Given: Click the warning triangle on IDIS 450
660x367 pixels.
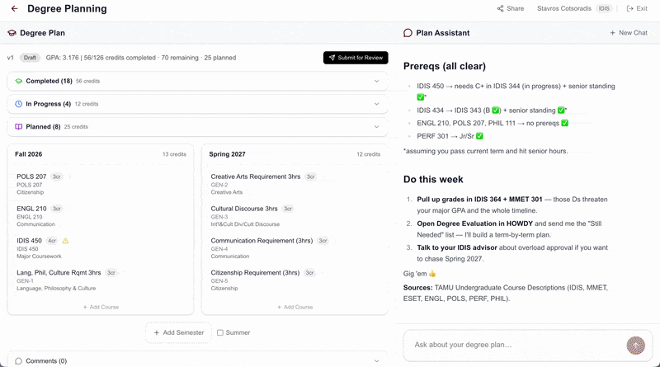Looking at the screenshot, I should click(x=65, y=241).
